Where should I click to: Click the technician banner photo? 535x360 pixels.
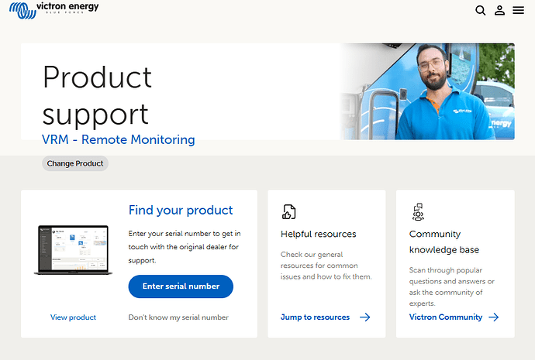(x=427, y=91)
